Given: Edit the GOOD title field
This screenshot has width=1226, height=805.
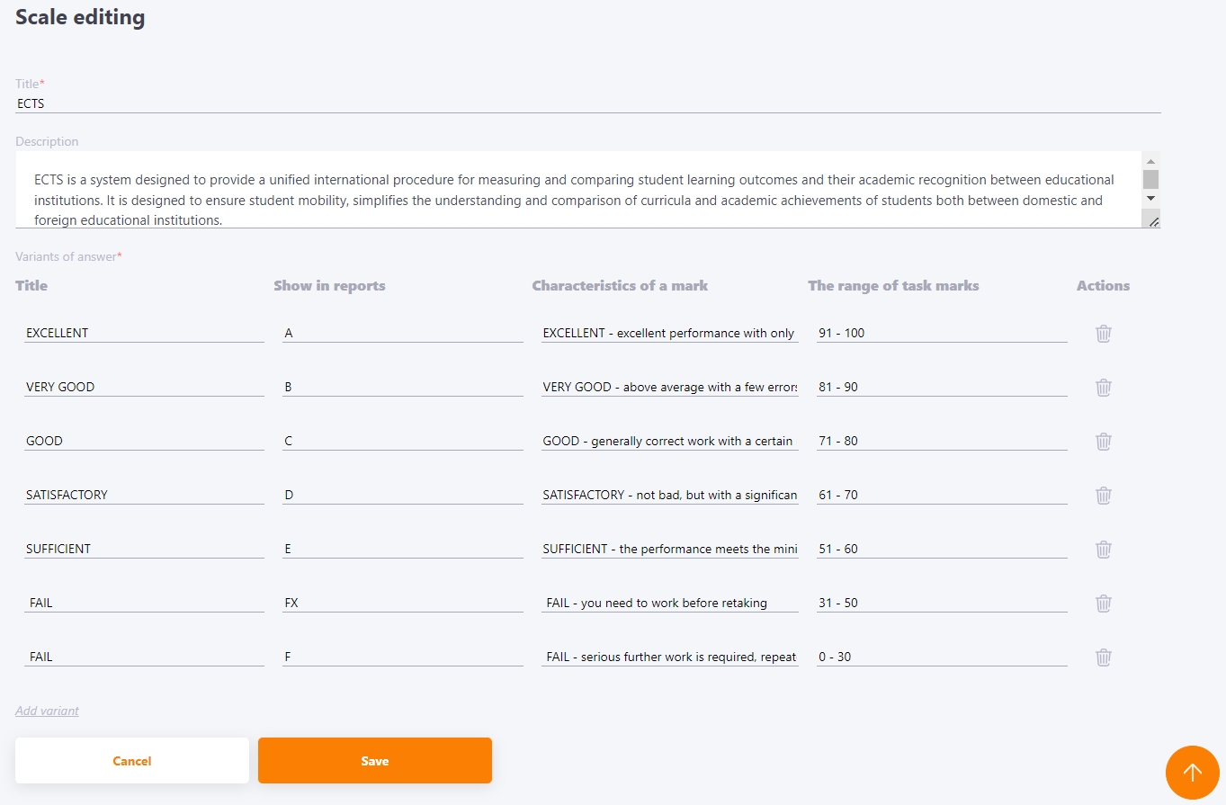Looking at the screenshot, I should (144, 441).
